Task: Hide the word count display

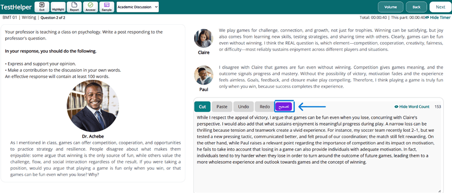Action: [412, 107]
